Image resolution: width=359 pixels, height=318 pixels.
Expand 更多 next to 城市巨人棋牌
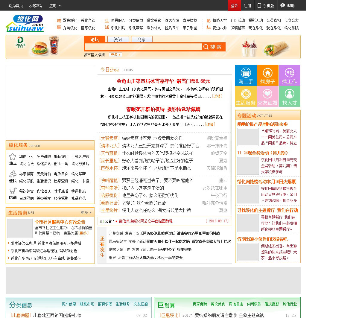pyautogui.click(x=115, y=55)
